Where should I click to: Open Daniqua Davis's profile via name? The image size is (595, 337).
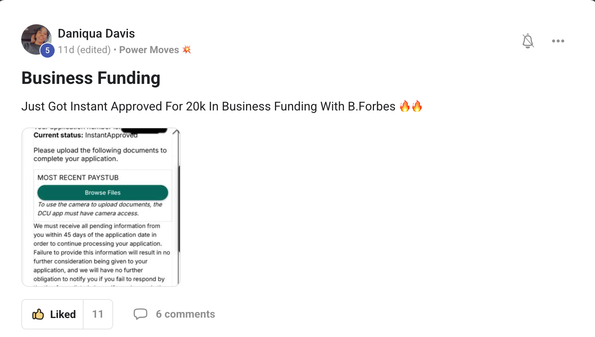[x=96, y=33]
